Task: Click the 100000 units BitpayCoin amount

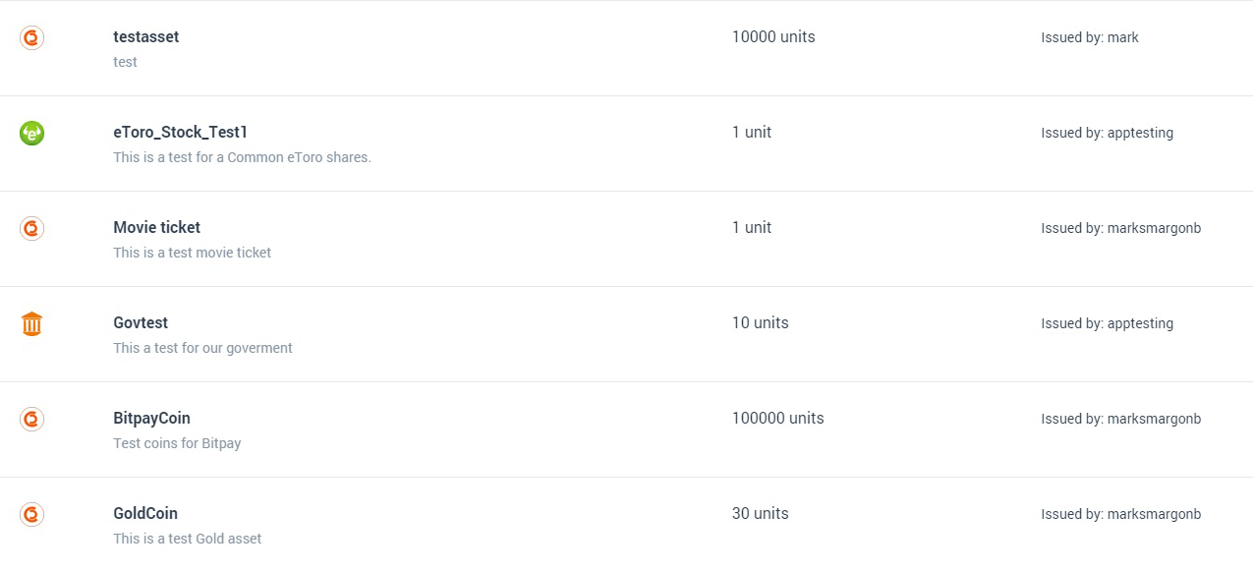Action: point(777,419)
